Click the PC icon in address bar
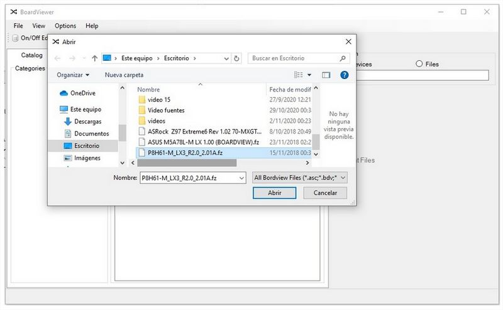The image size is (503, 310). [x=107, y=58]
